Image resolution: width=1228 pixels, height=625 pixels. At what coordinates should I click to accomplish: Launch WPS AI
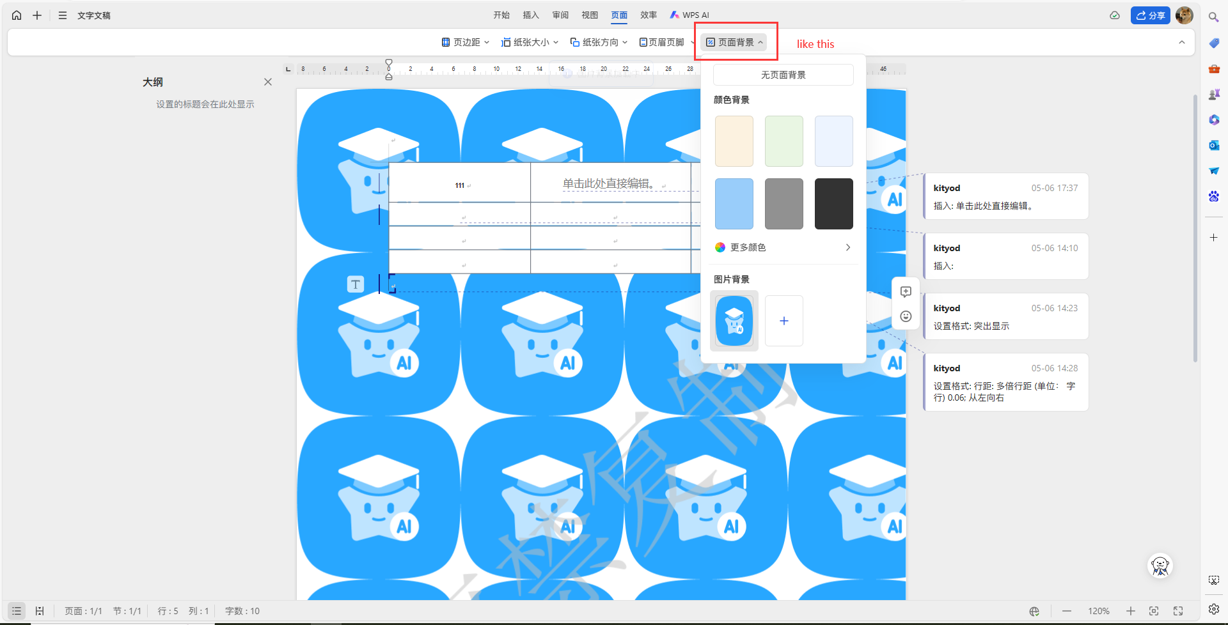pyautogui.click(x=689, y=15)
